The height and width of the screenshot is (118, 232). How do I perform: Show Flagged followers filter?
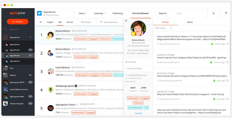coord(50,22)
